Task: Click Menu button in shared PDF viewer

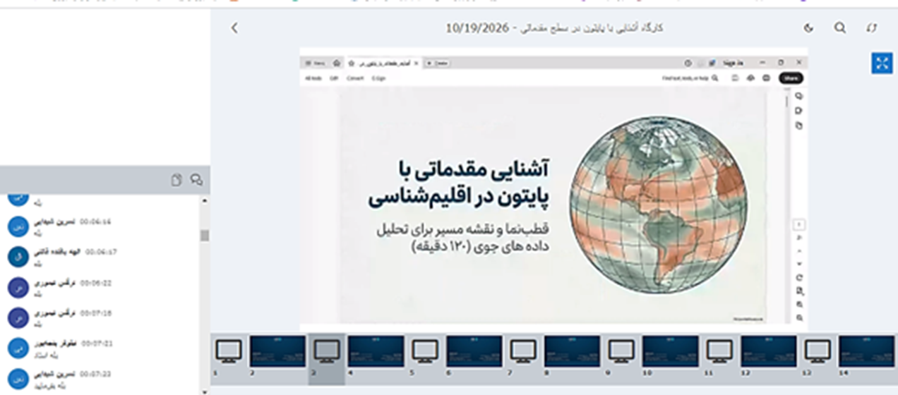Action: tap(316, 63)
